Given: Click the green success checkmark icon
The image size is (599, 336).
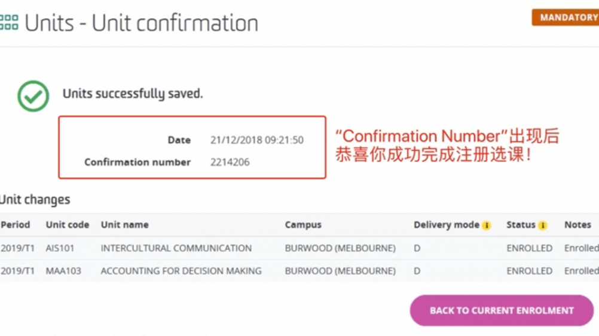Looking at the screenshot, I should pos(33,95).
